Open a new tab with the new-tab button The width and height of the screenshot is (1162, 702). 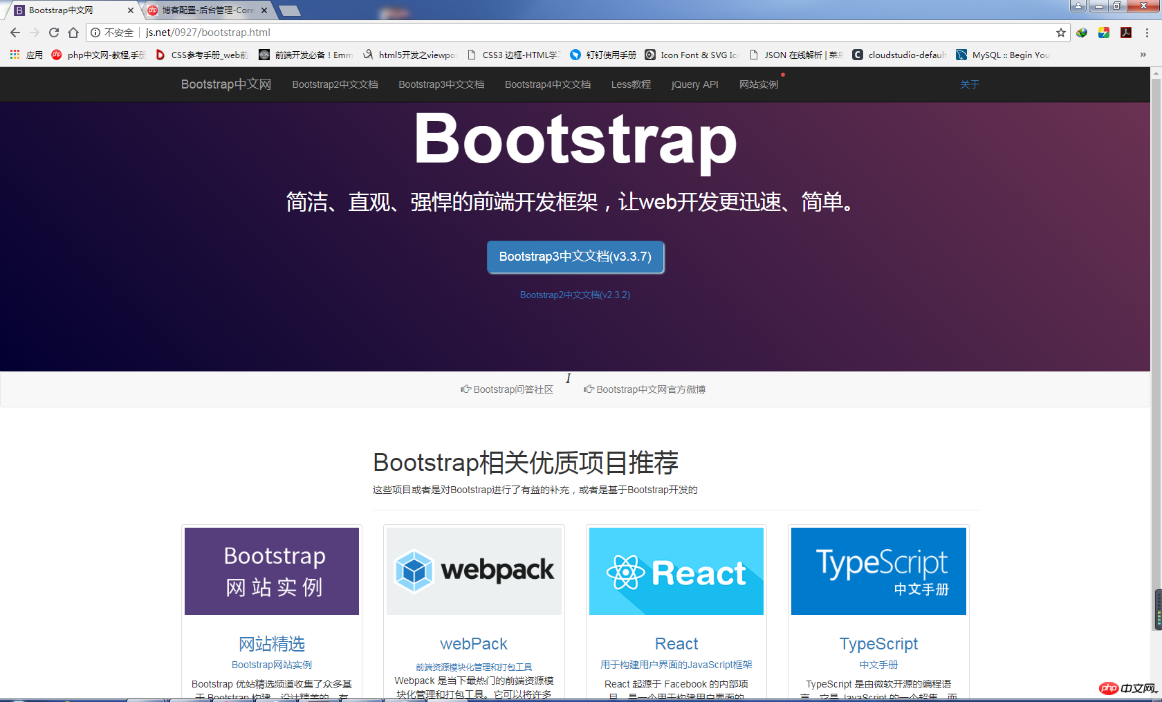tap(290, 10)
